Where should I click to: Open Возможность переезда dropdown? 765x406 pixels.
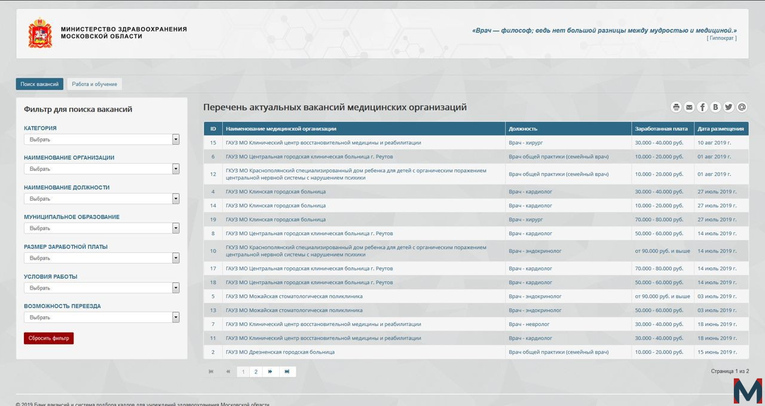coord(102,317)
